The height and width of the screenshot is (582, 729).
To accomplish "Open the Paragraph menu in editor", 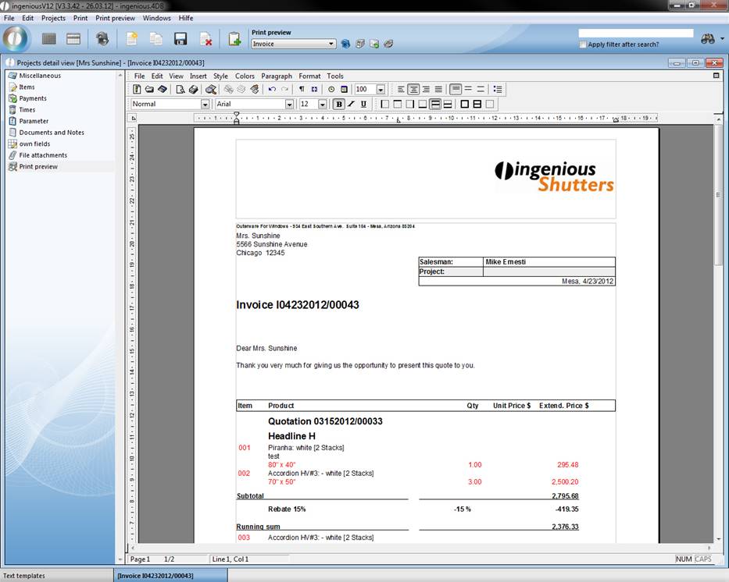I will pos(277,76).
